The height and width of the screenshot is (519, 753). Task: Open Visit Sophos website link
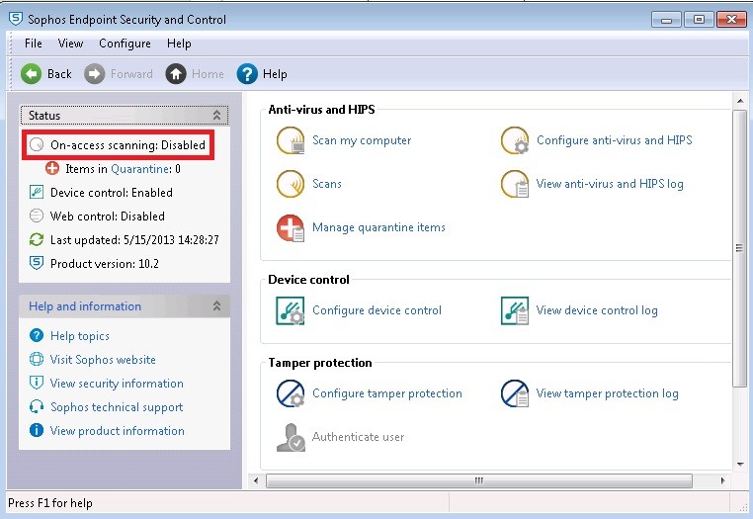click(x=103, y=360)
